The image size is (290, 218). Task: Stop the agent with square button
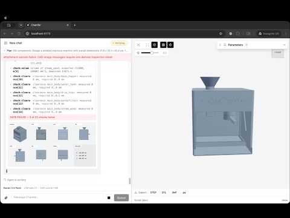coord(109,197)
